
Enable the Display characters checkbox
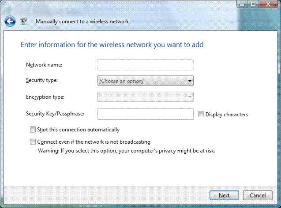pos(201,115)
